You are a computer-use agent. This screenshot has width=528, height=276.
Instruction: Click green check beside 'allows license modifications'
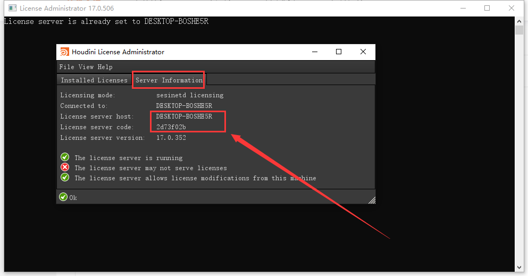(65, 178)
